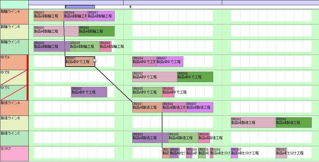The image size is (319, 162).
Task: Click OR0002 仕分け工程 bar in 仕分け row
Action: (281, 153)
